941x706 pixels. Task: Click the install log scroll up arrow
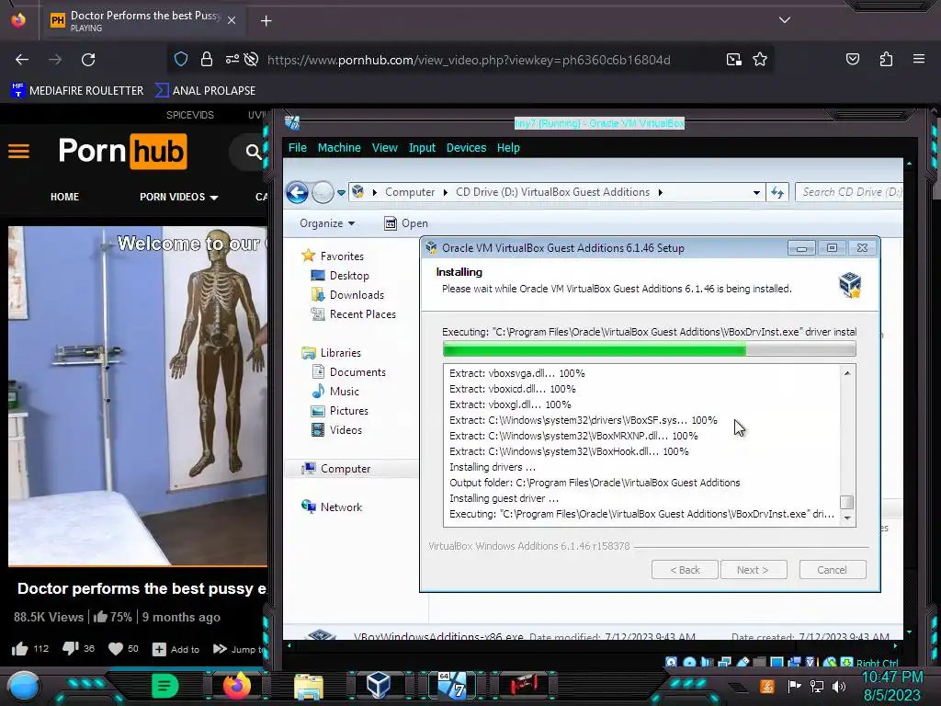coord(846,373)
